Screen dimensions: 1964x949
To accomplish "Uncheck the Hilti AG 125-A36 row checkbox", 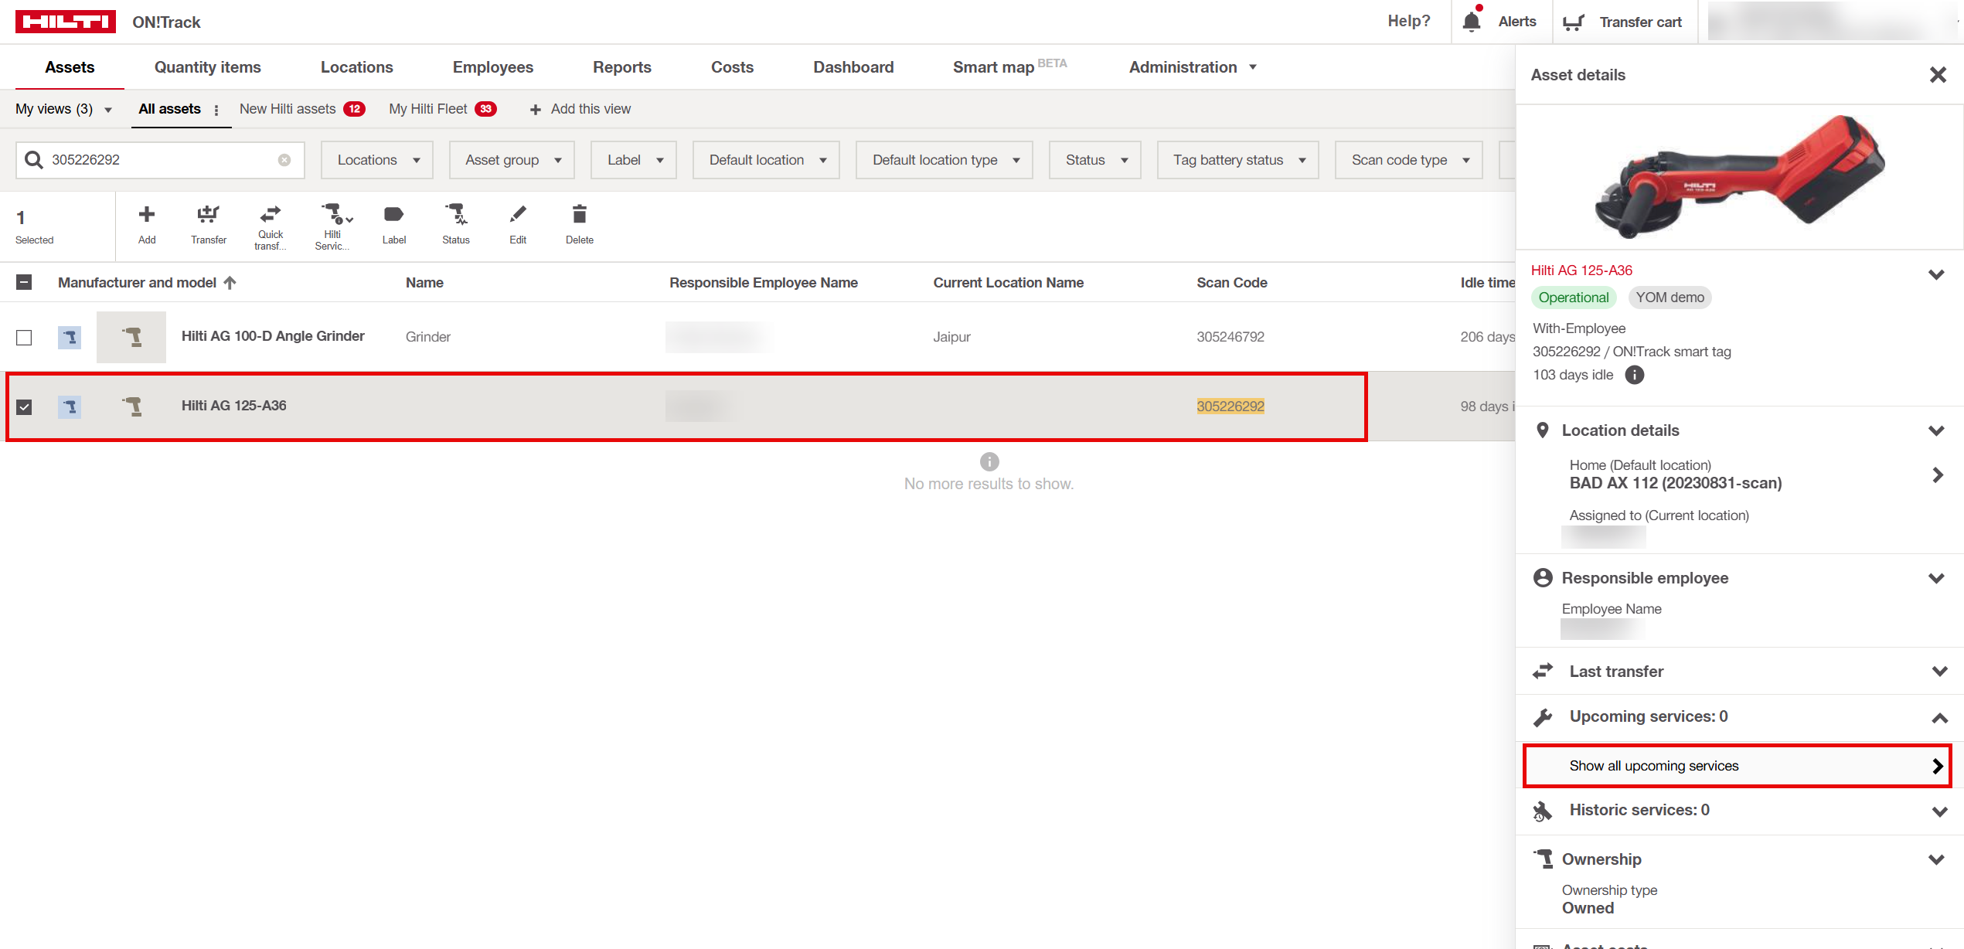I will coord(24,406).
